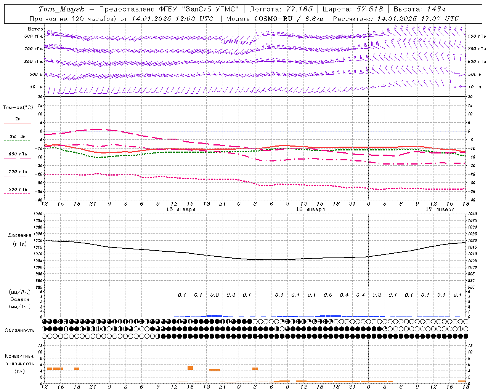Click the precipitation value 0.8
Screen dimensions: 488x390
215,295
